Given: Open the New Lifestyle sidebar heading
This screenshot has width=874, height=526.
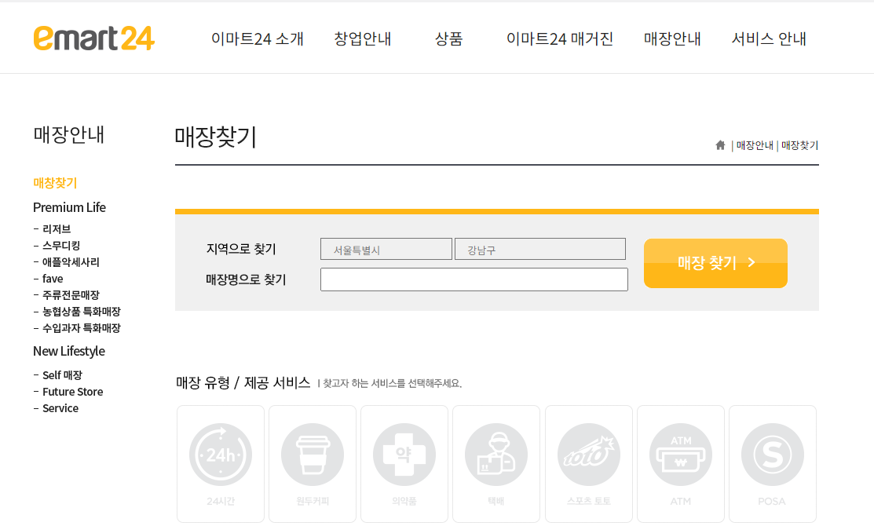Looking at the screenshot, I should point(69,351).
